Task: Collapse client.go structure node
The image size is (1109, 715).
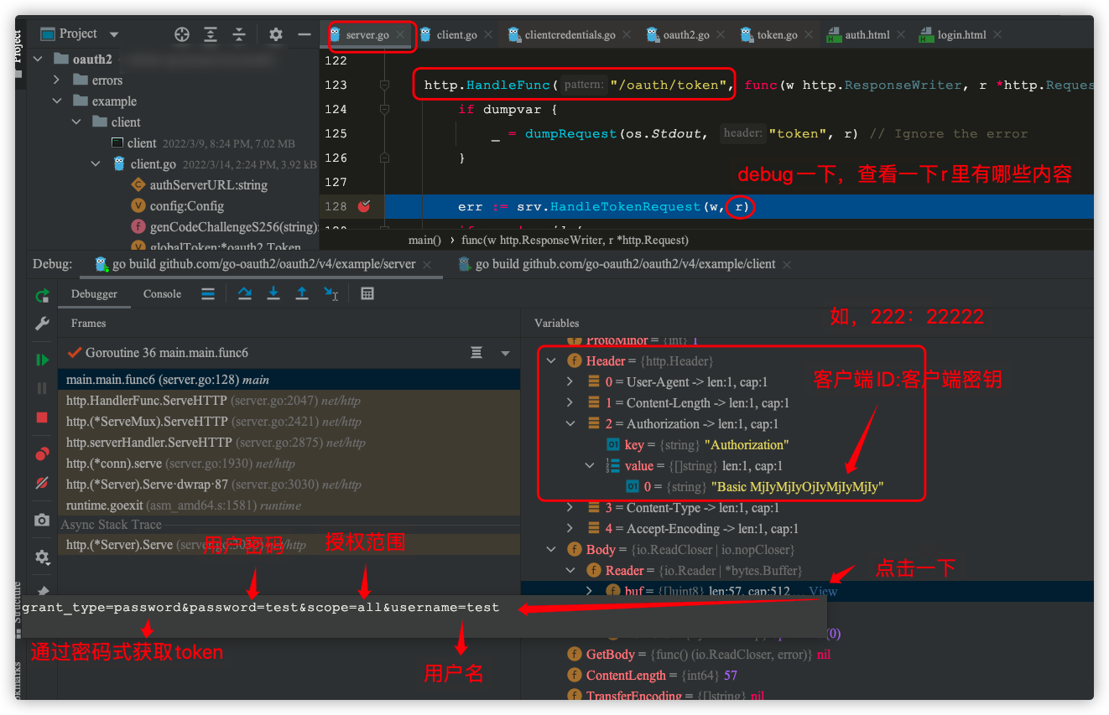Action: (x=96, y=163)
